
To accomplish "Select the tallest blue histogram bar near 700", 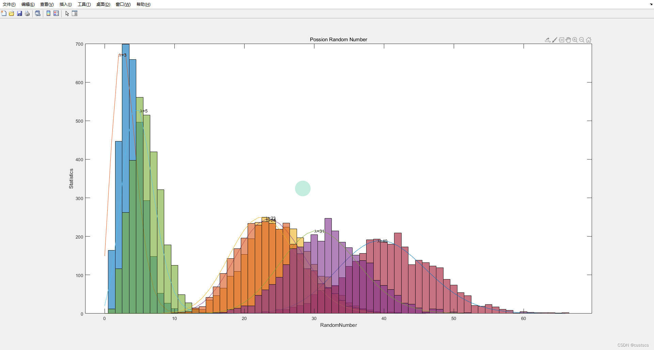I will tap(126, 179).
